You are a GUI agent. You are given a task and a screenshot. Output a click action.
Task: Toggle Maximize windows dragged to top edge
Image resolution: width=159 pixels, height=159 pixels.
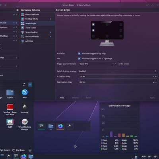79,54
